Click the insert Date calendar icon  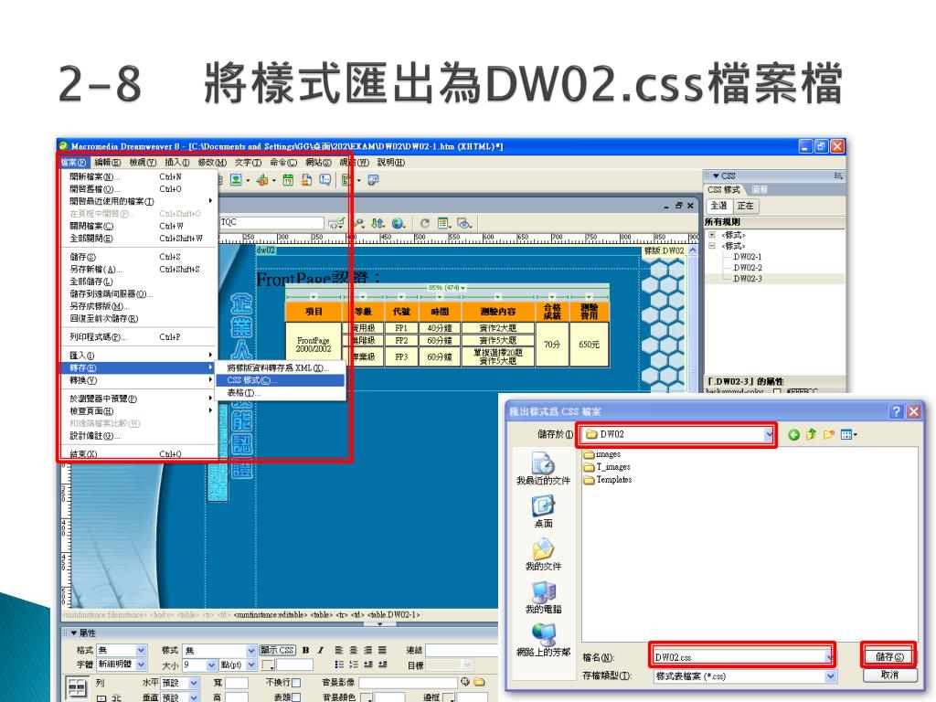coord(288,180)
